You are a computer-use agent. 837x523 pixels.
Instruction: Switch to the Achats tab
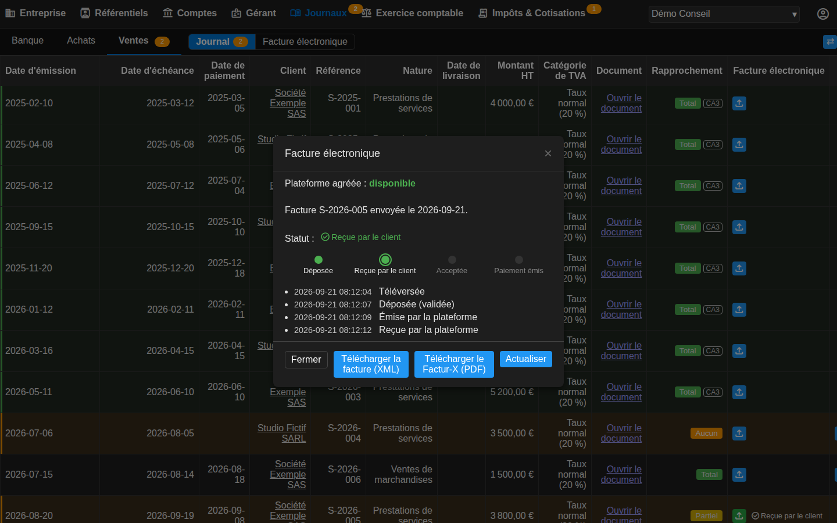tap(81, 41)
